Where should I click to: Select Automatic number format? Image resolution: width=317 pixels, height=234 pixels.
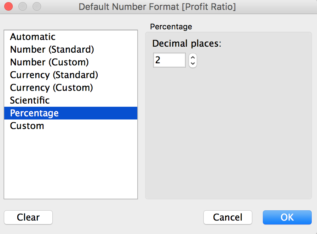click(33, 37)
